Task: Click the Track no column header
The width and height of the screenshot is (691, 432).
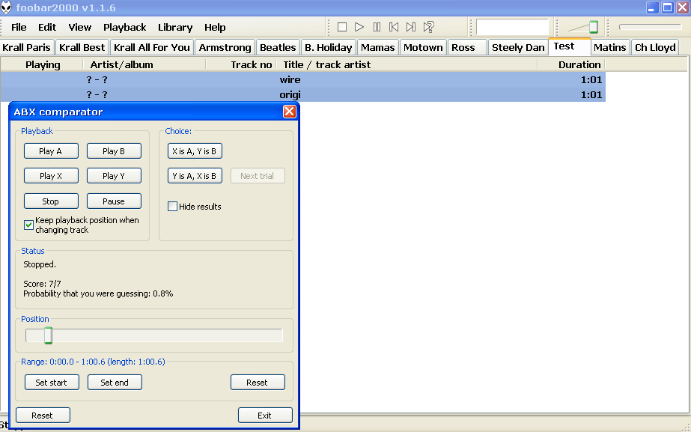Action: pos(241,65)
